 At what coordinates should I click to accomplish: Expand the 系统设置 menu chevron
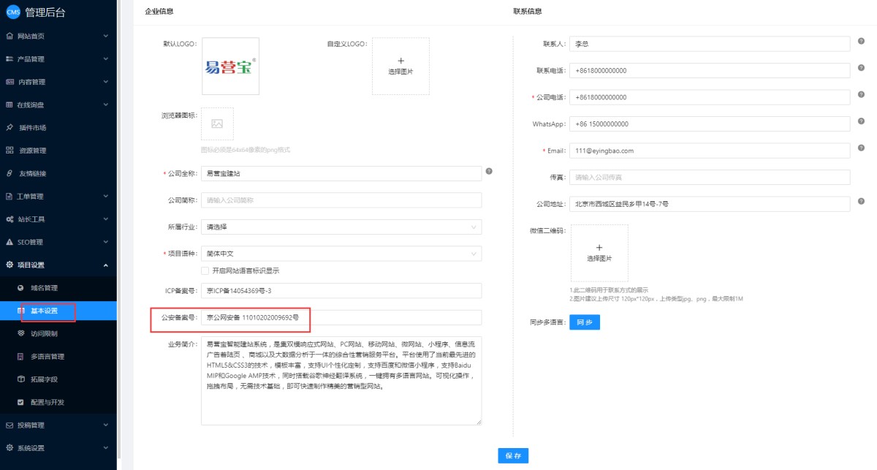coord(106,448)
